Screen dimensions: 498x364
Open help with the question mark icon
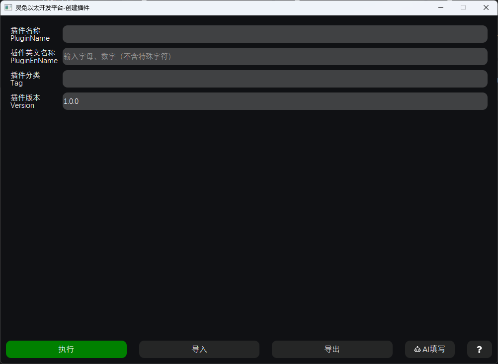click(479, 349)
